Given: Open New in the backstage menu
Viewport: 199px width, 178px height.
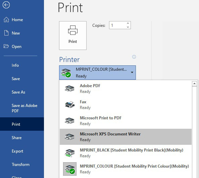Looking at the screenshot, I should click(x=22, y=33).
